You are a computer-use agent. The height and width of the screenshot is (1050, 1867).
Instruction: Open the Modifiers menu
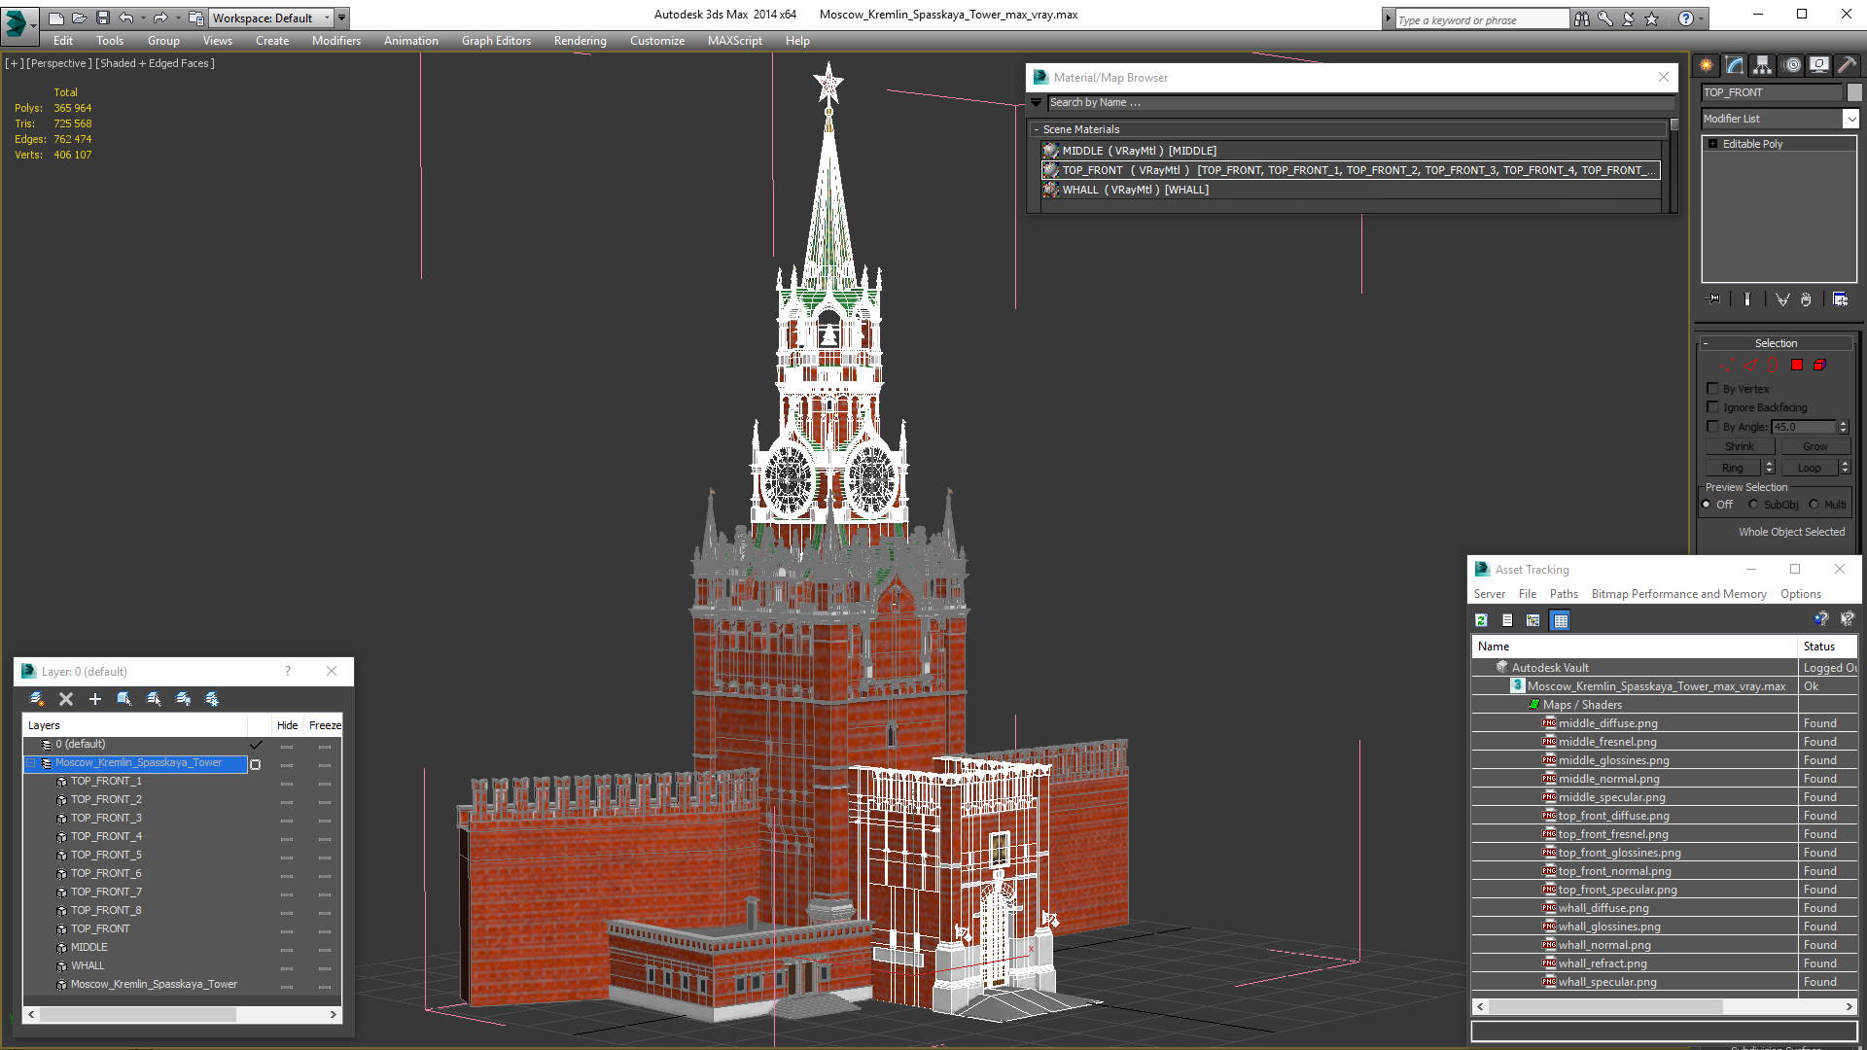336,41
